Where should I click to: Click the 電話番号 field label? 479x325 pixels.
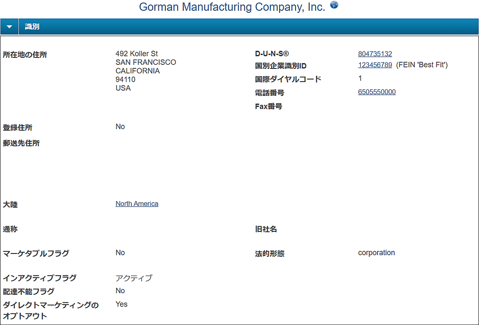270,93
